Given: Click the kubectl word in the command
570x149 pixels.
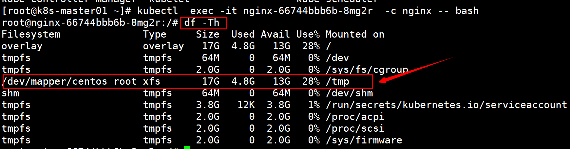Looking at the screenshot, I should pos(158,11).
